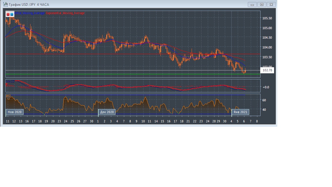Select the RSI indicator label
The width and height of the screenshot is (332, 187).
click(x=8, y=96)
